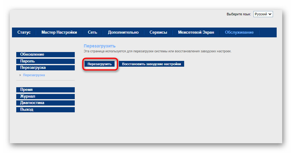The image size is (292, 153).
Task: Open the Пароль sidebar section
Action: pyautogui.click(x=45, y=61)
